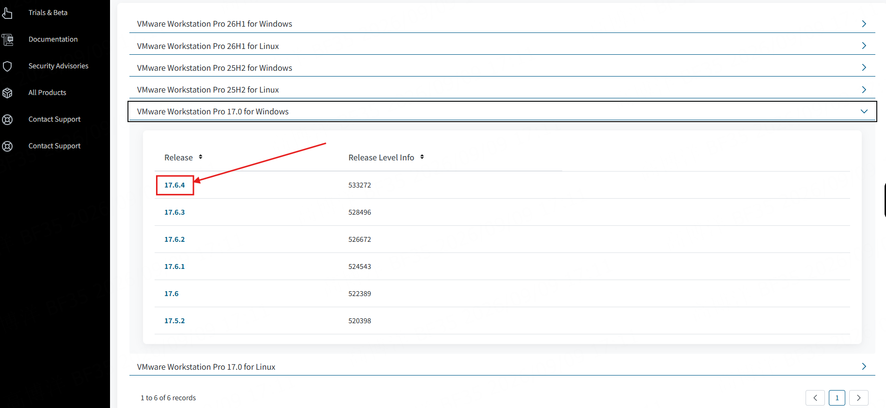This screenshot has height=408, width=886.
Task: Select release level info value 526672
Action: [x=360, y=239]
